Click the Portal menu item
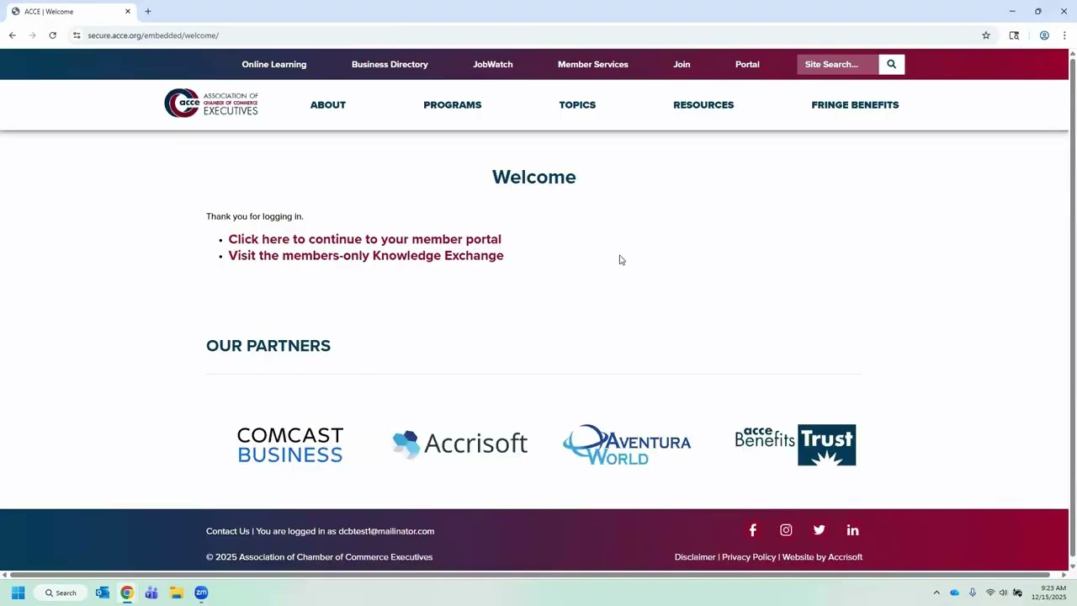Image resolution: width=1077 pixels, height=606 pixels. pyautogui.click(x=747, y=64)
